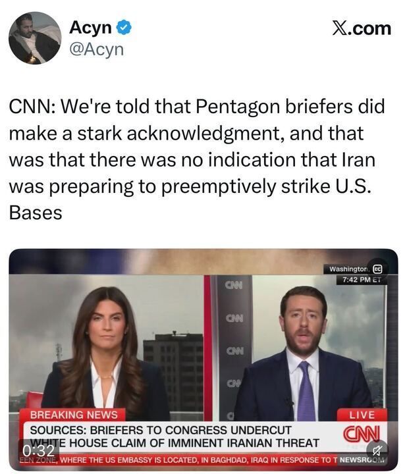
Task: Click the 7:42 PM ET timestamp
Action: pos(362,280)
